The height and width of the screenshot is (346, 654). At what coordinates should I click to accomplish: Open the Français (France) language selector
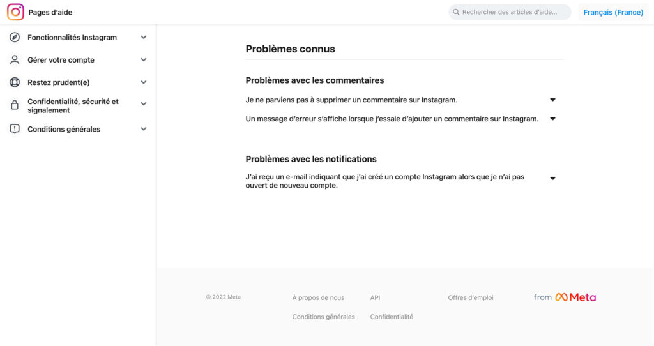point(613,12)
